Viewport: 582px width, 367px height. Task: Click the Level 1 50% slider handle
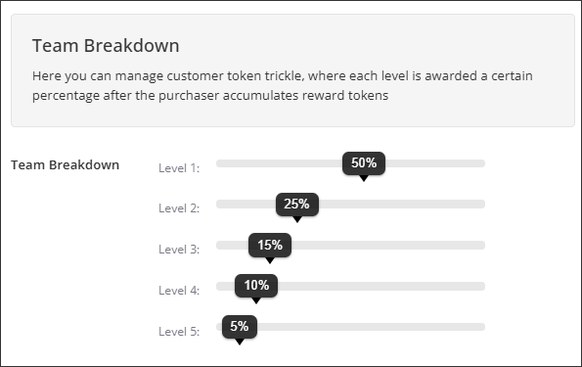(x=364, y=163)
